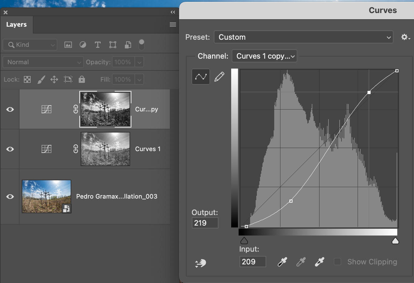Click the Curves dialog title bar
Image resolution: width=414 pixels, height=283 pixels.
(297, 10)
